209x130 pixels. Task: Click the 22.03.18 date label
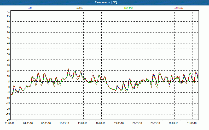pos(137,123)
